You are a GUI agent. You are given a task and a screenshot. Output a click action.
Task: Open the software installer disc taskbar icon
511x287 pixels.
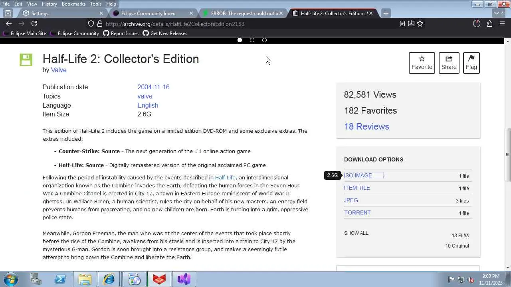(x=135, y=279)
